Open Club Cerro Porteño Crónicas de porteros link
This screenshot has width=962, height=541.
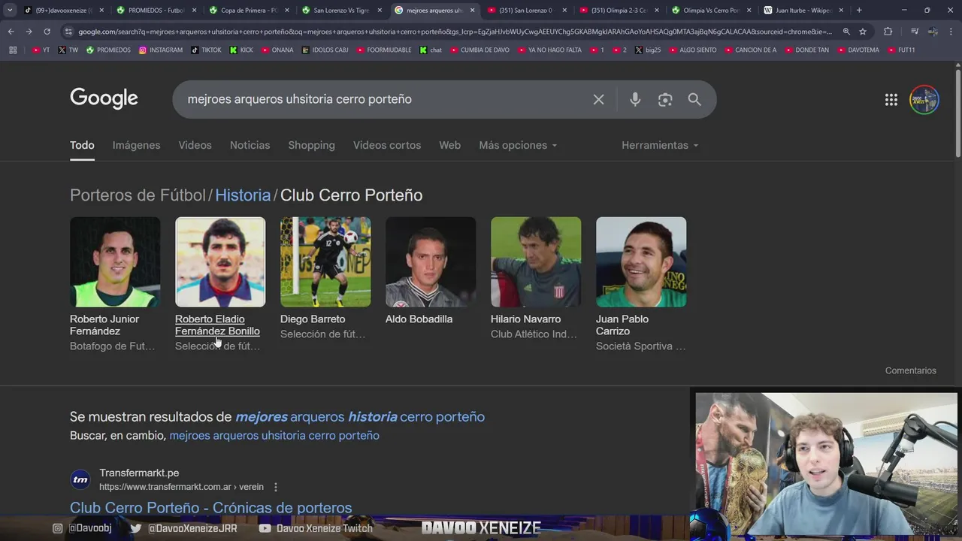pyautogui.click(x=210, y=508)
